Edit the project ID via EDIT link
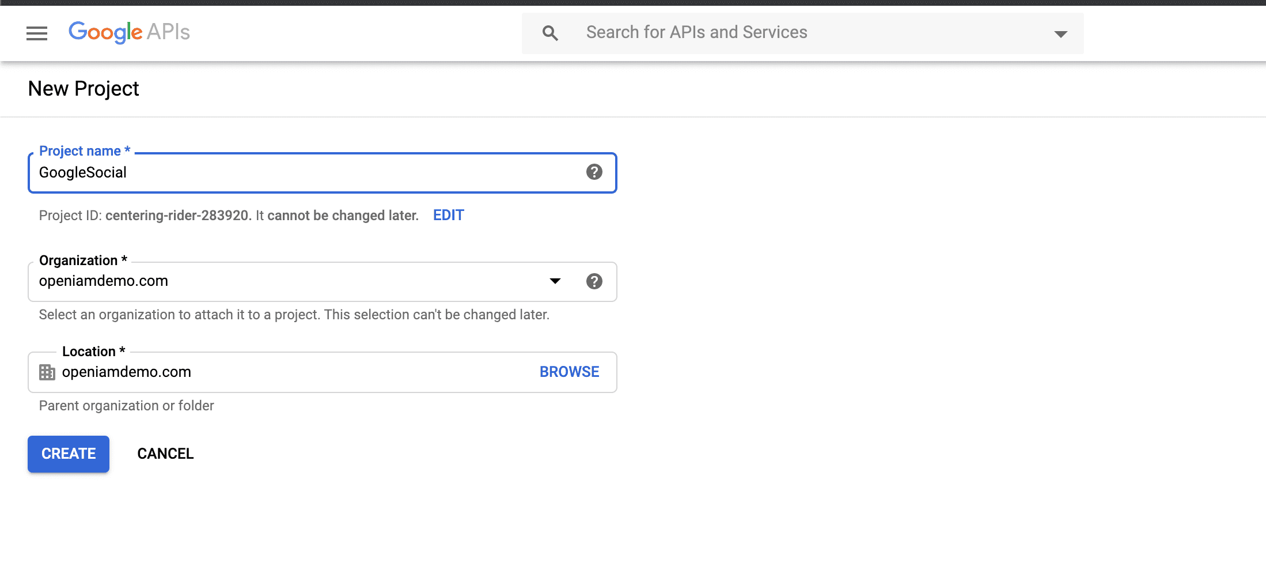Viewport: 1266px width, 574px height. coord(448,215)
